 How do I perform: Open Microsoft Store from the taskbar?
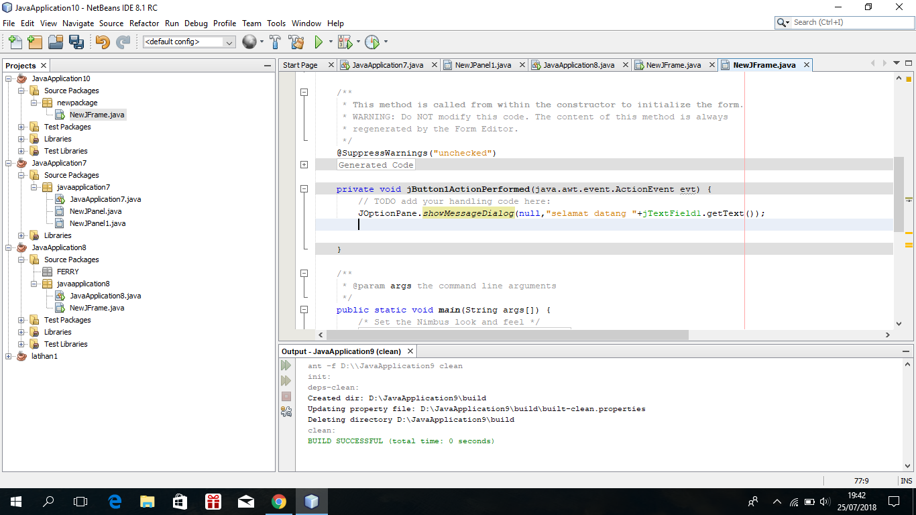[180, 502]
